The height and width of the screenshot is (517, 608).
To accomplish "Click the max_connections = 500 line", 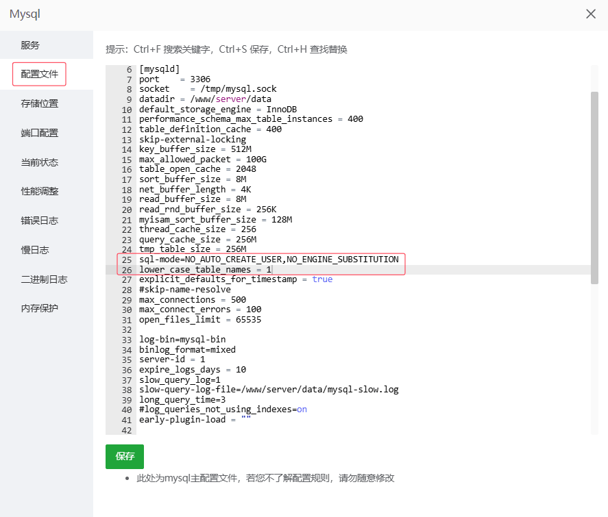I will 193,300.
